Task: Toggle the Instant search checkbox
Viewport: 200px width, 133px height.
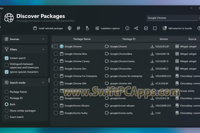Action: (x=6, y=58)
